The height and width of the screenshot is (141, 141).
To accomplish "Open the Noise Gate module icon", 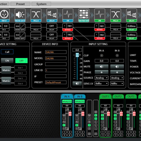I will pyautogui.click(x=20, y=15).
